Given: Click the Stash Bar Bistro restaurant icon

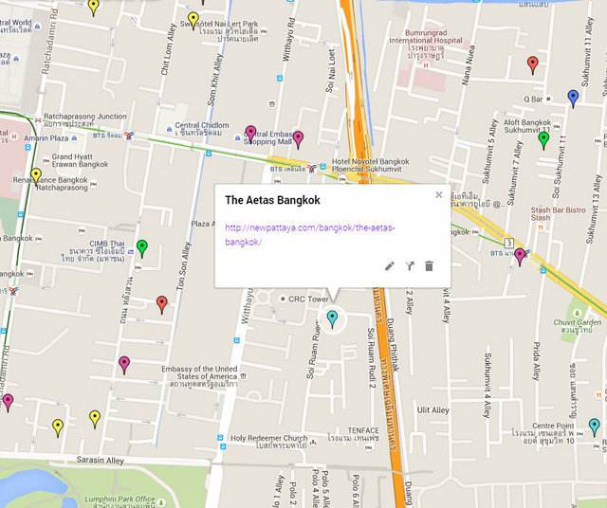Looking at the screenshot, I should tap(541, 227).
